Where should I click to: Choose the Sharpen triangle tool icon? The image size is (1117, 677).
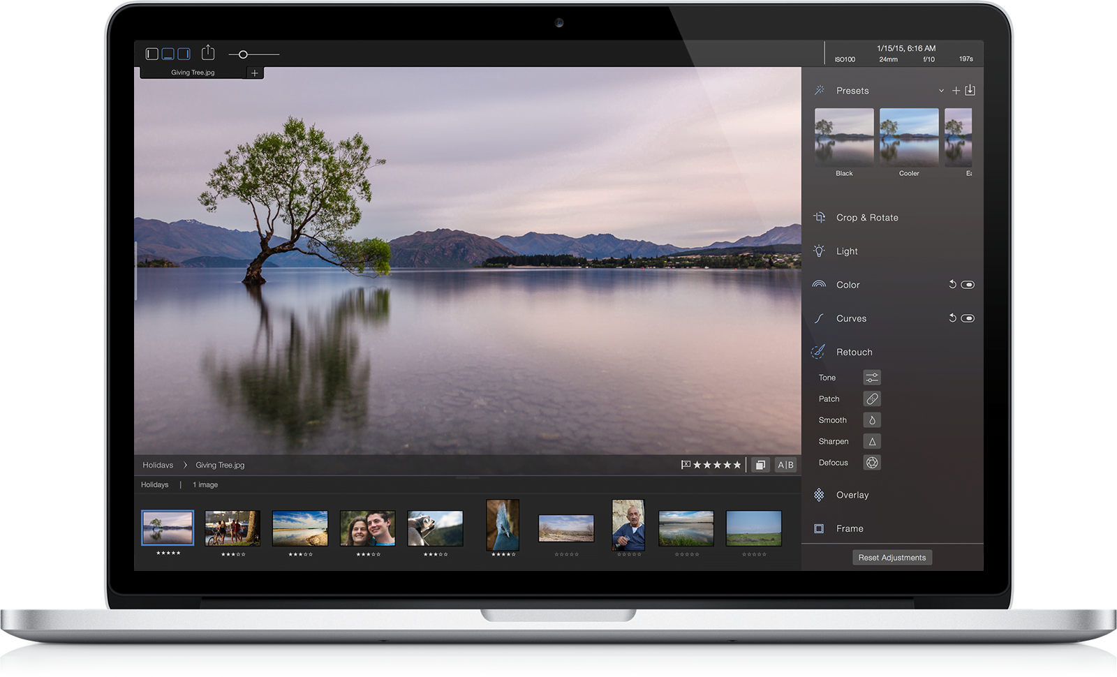click(872, 442)
